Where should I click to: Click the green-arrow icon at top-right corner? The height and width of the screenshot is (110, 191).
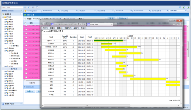188,7
